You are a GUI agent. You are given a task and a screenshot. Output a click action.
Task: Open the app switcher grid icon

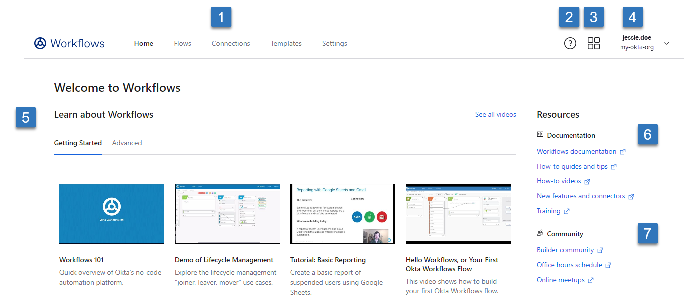click(594, 43)
